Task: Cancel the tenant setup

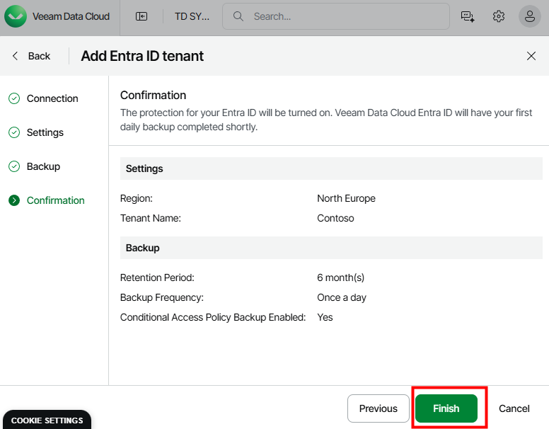Action: [514, 408]
